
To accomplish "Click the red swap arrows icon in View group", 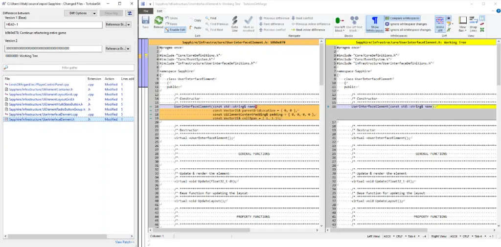I will (482, 24).
